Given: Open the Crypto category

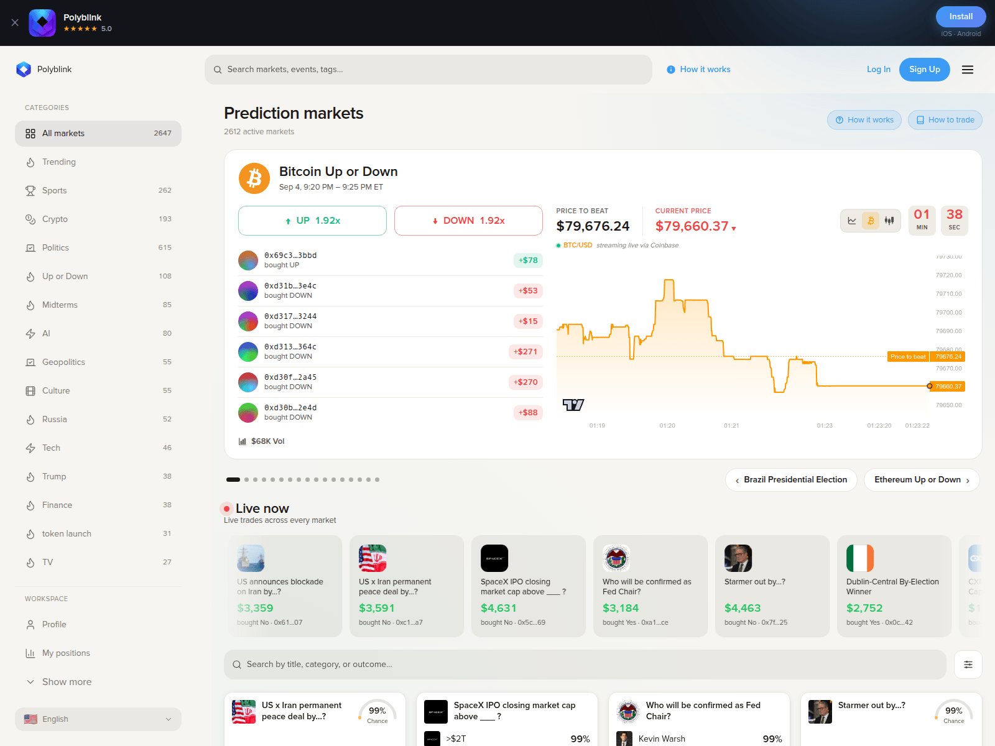Looking at the screenshot, I should pyautogui.click(x=98, y=219).
